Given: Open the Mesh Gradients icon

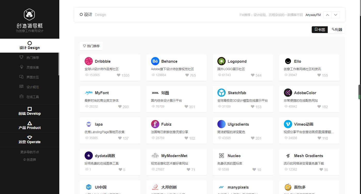Looking at the screenshot, I should (x=288, y=156).
